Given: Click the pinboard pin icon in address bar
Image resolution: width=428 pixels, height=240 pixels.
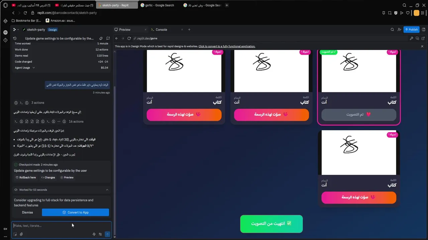Looking at the screenshot, I should 384,13.
